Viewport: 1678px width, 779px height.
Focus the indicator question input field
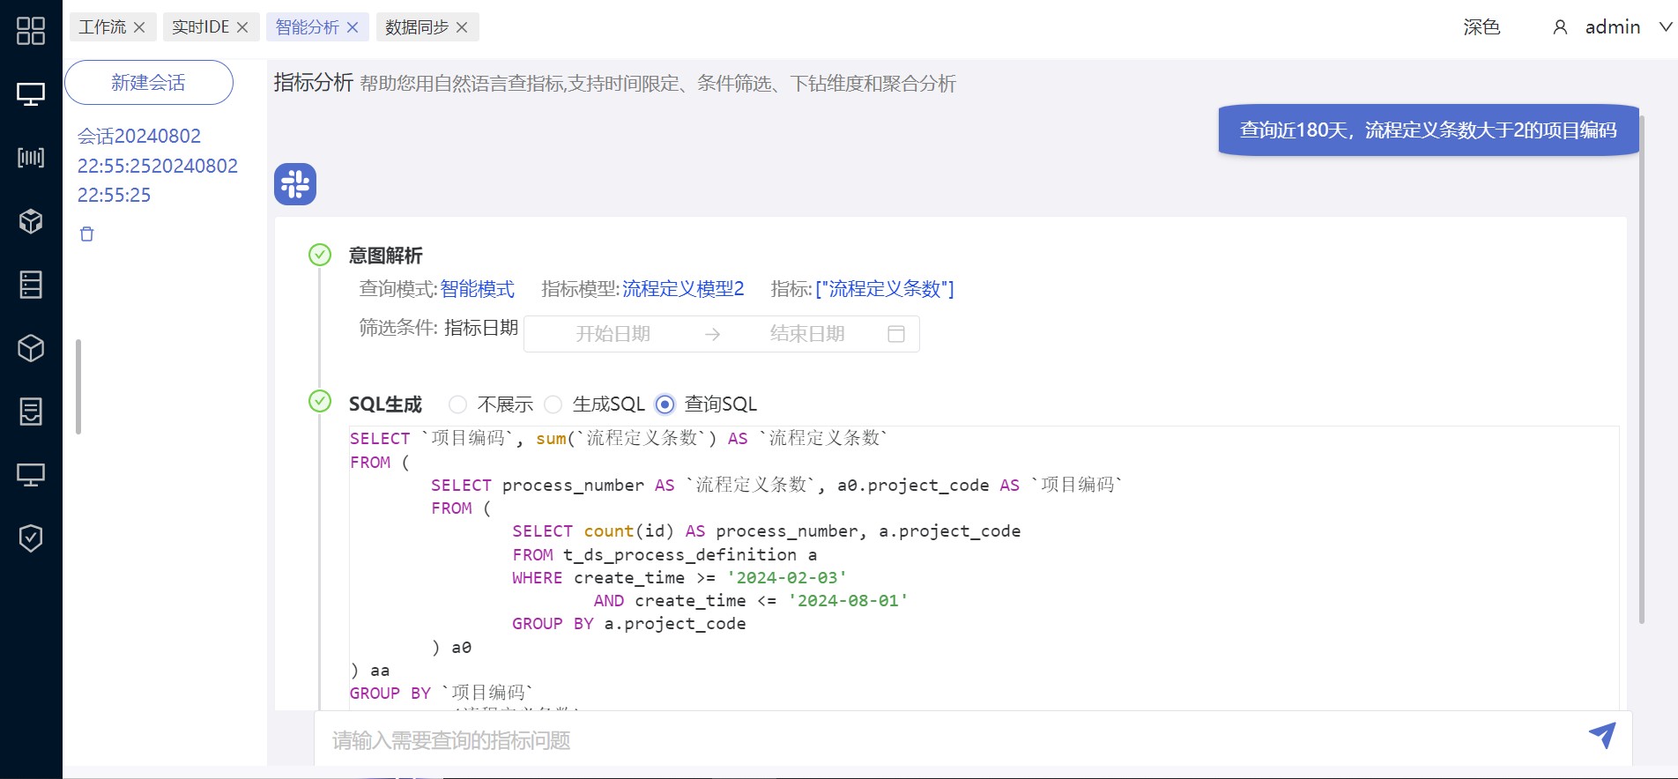coord(952,739)
